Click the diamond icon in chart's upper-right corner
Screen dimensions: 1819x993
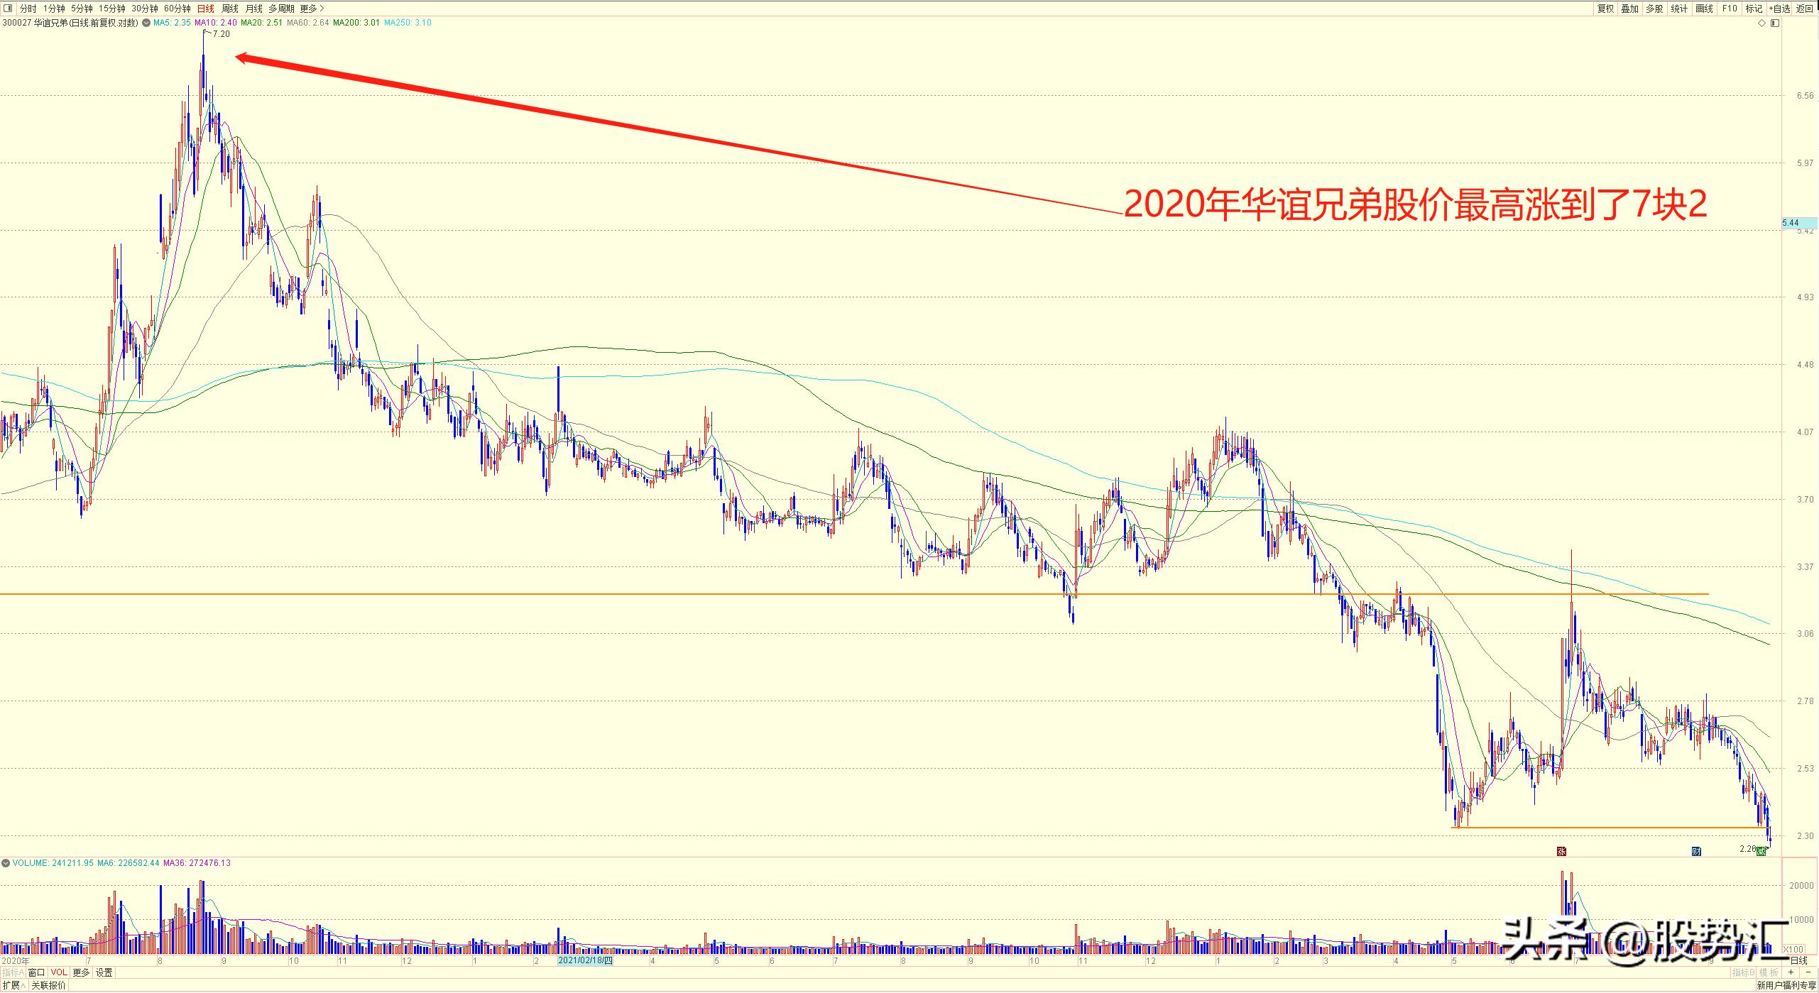1761,23
